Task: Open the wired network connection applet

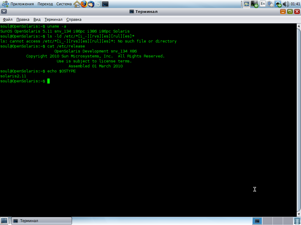Action: 278,4
